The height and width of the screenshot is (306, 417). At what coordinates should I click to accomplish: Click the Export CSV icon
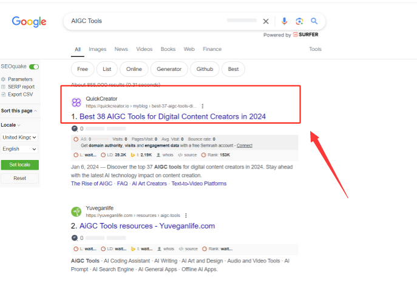tap(3, 95)
